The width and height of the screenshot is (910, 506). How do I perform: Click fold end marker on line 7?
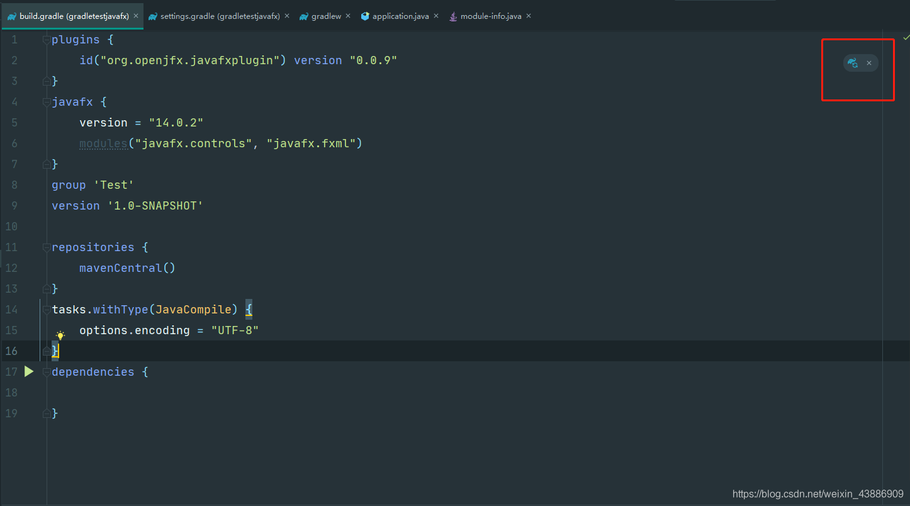(46, 164)
